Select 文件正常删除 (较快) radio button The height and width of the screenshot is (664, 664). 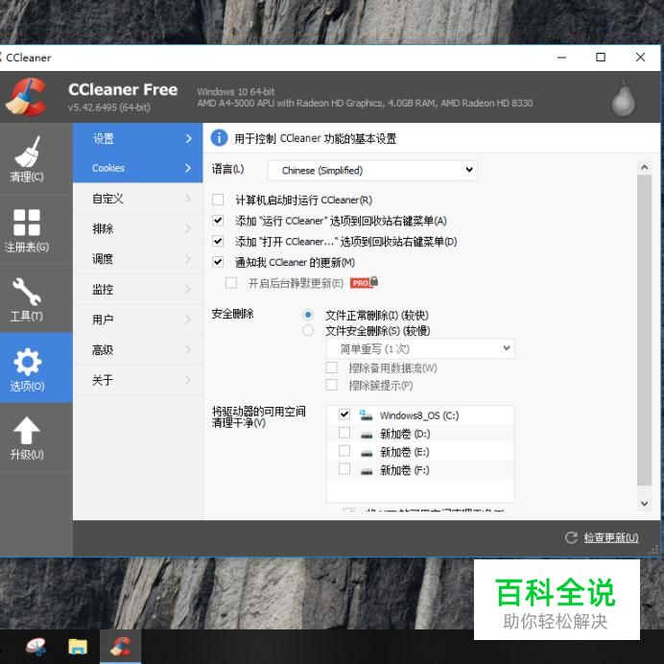308,315
